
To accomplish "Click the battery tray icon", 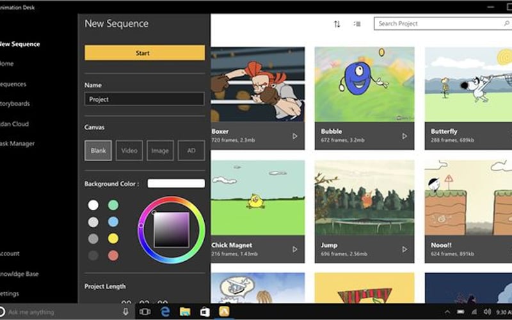I will tap(460, 312).
